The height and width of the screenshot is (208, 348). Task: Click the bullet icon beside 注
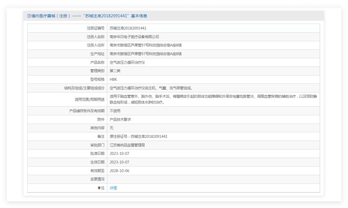(x=99, y=188)
